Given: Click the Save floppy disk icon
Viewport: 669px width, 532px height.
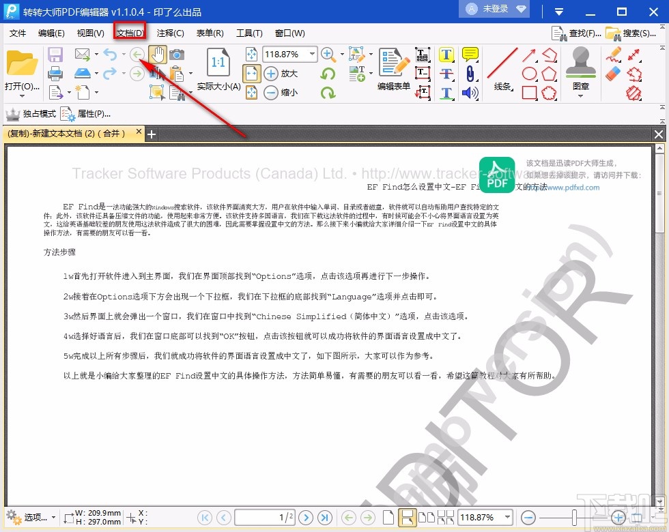Looking at the screenshot, I should [x=55, y=55].
